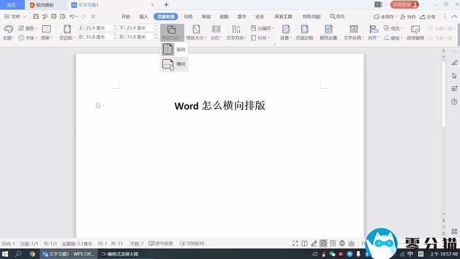Viewport: 460px width, 259px height.
Task: Click the print icon in quick toolbar
Action: point(53,17)
